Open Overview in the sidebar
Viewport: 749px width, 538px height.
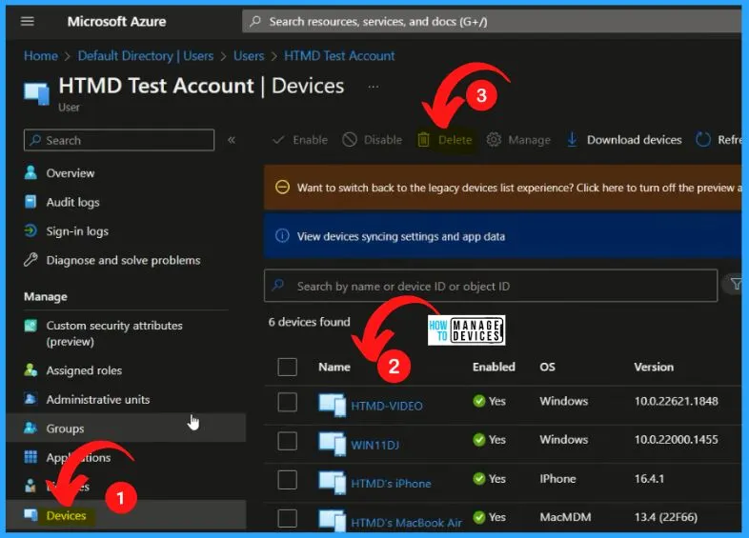click(71, 173)
